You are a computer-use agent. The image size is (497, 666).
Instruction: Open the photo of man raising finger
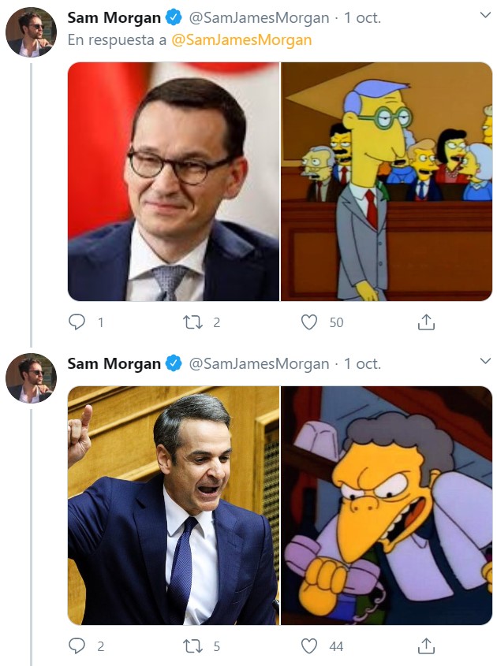(x=174, y=505)
